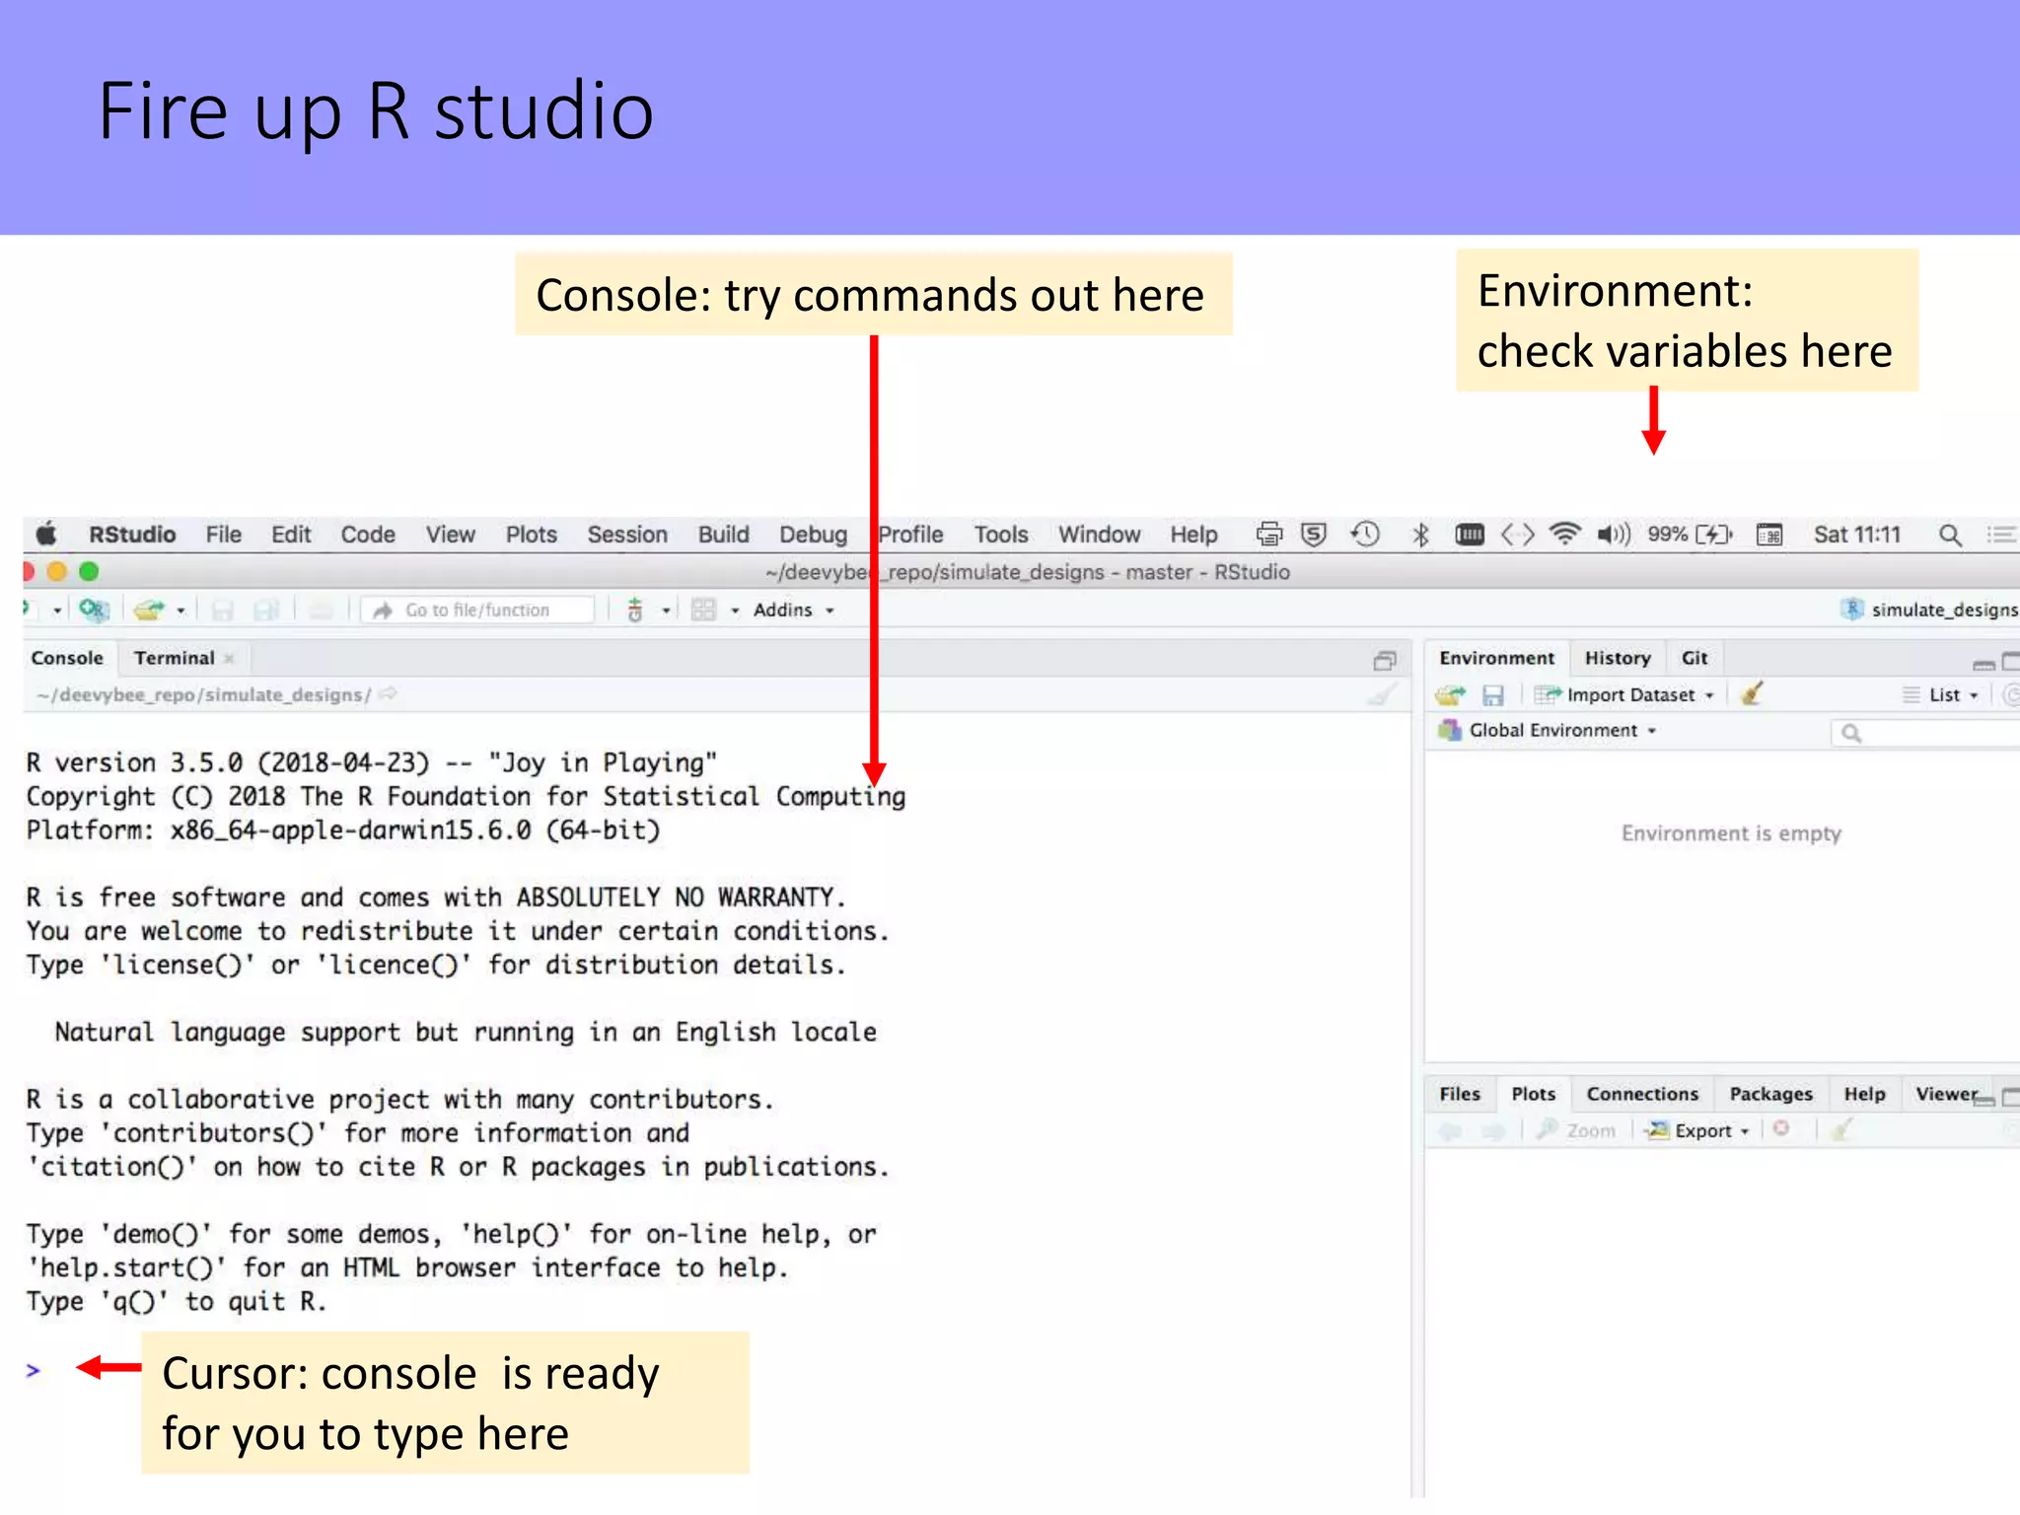Go to previous plot arrow
The image size is (2020, 1515).
click(x=1449, y=1131)
